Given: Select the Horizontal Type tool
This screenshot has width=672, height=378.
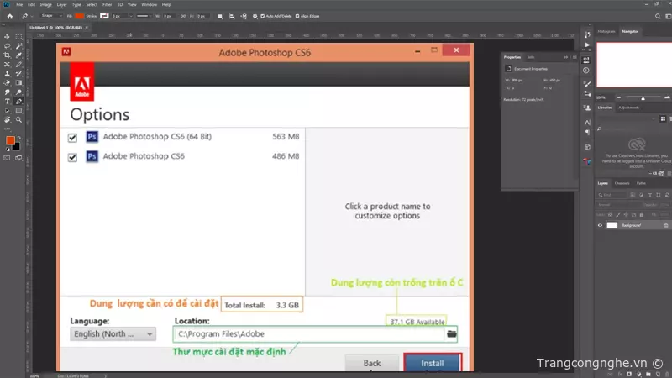Looking at the screenshot, I should point(7,101).
